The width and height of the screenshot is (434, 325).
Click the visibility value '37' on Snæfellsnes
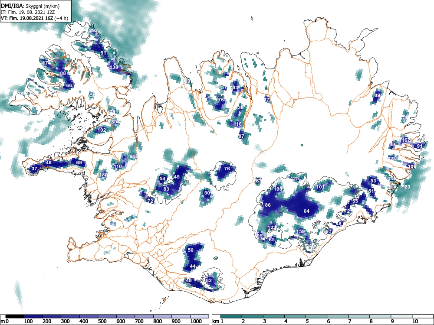point(34,168)
